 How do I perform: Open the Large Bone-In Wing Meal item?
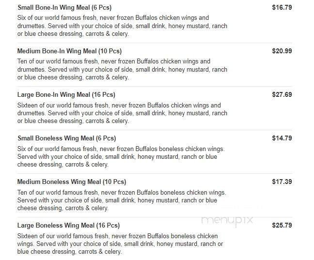point(66,95)
